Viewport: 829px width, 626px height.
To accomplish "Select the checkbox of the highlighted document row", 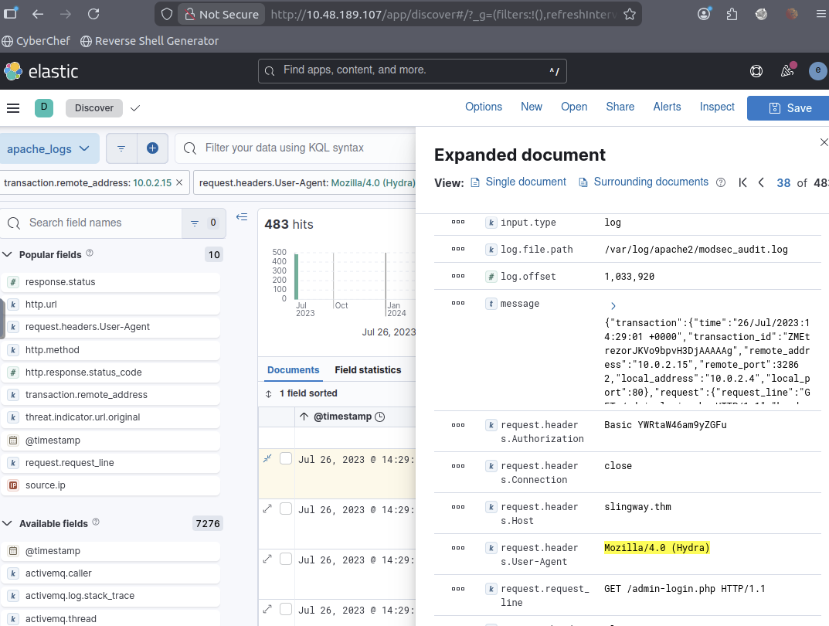I will tap(286, 459).
